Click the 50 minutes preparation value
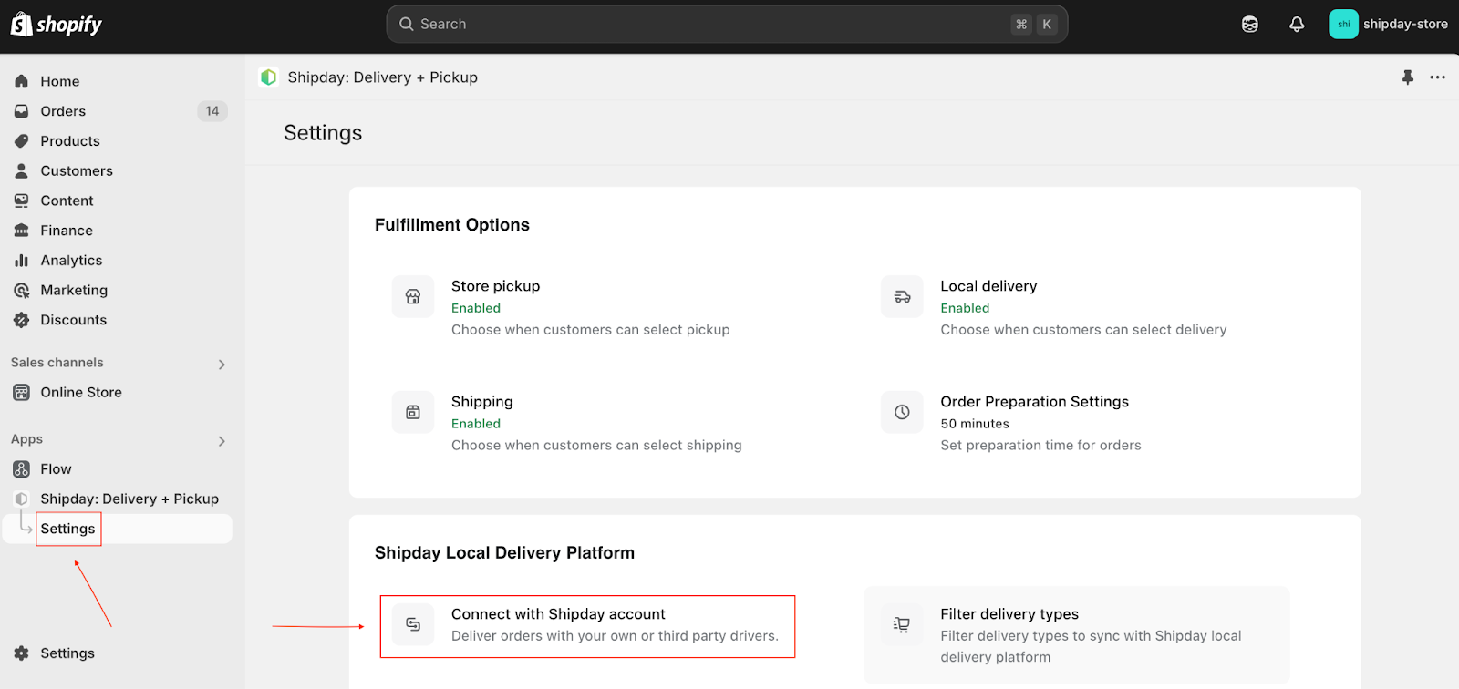The image size is (1459, 689). (x=975, y=424)
